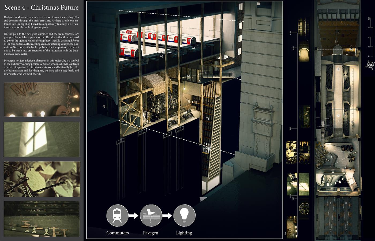Click the 8m scale bar

click(369, 37)
